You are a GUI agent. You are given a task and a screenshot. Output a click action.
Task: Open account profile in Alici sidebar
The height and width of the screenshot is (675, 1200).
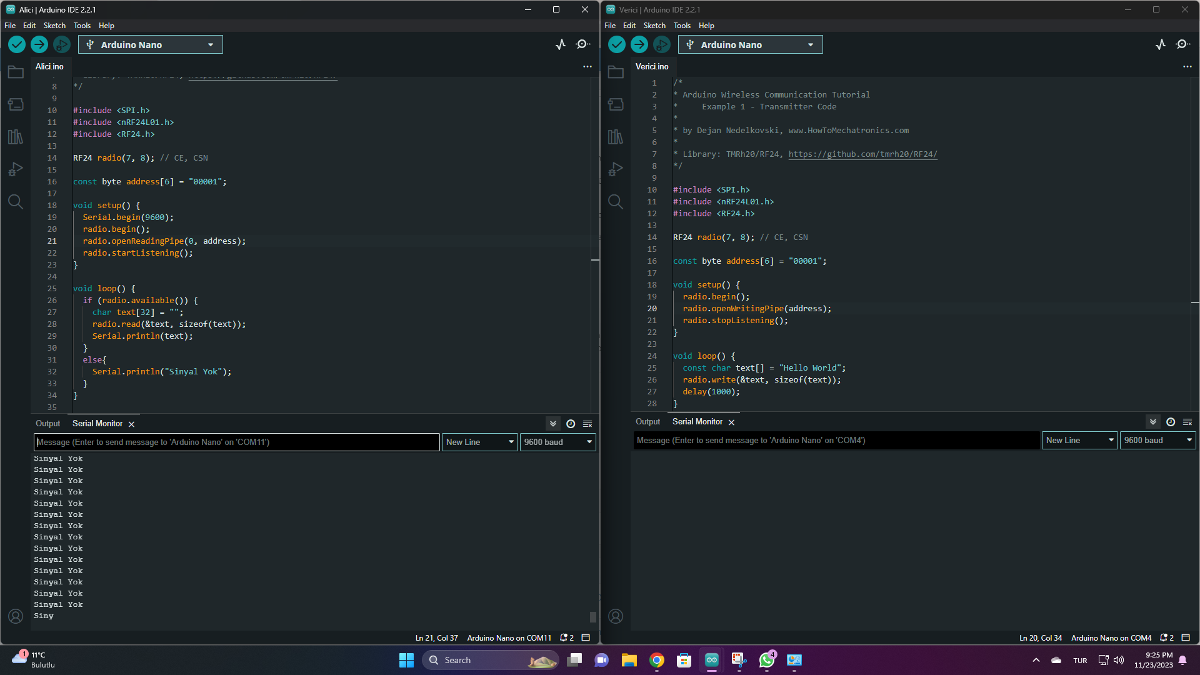(x=16, y=616)
